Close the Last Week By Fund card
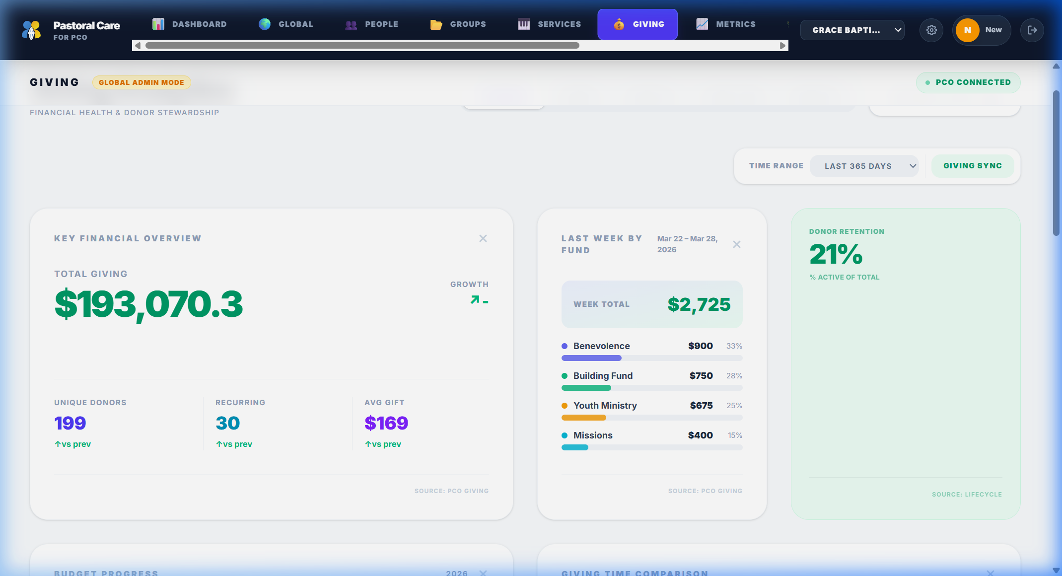1062x576 pixels. tap(736, 244)
